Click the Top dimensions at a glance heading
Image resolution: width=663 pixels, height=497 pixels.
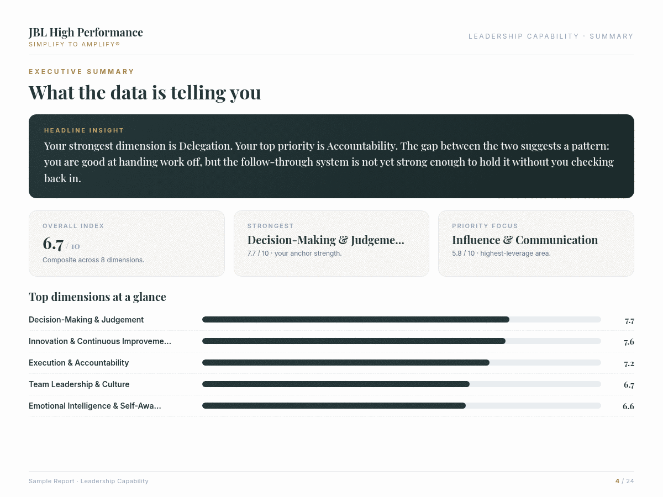pos(97,297)
